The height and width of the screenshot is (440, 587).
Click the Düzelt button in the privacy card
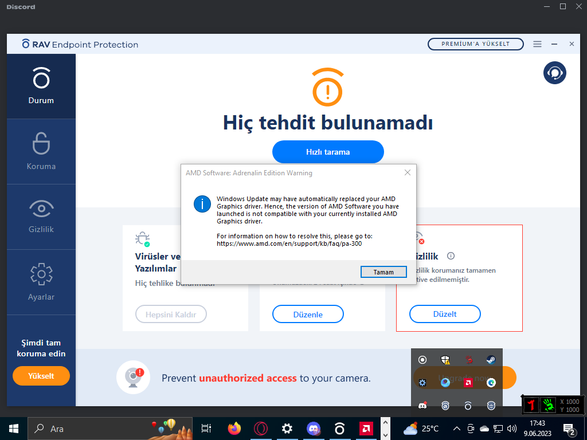pos(445,314)
